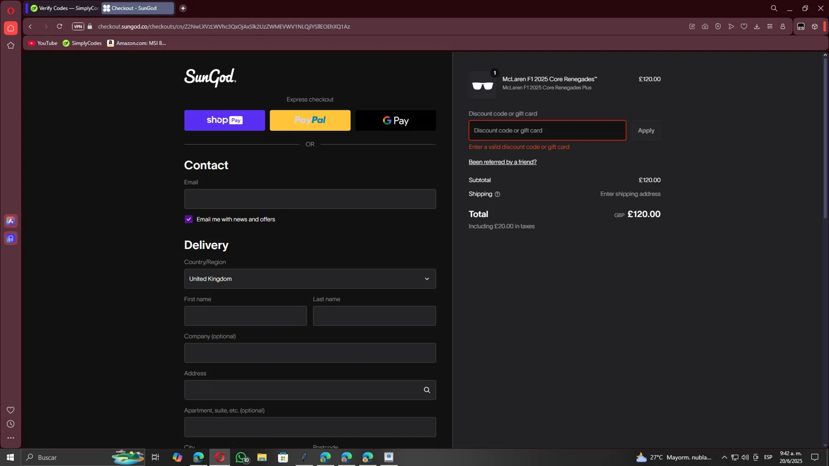Click the address bar URL
The width and height of the screenshot is (829, 466).
[x=224, y=27]
